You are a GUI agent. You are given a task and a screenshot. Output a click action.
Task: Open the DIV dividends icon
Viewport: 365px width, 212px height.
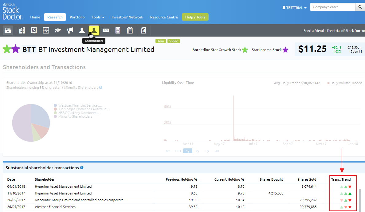[106, 30]
